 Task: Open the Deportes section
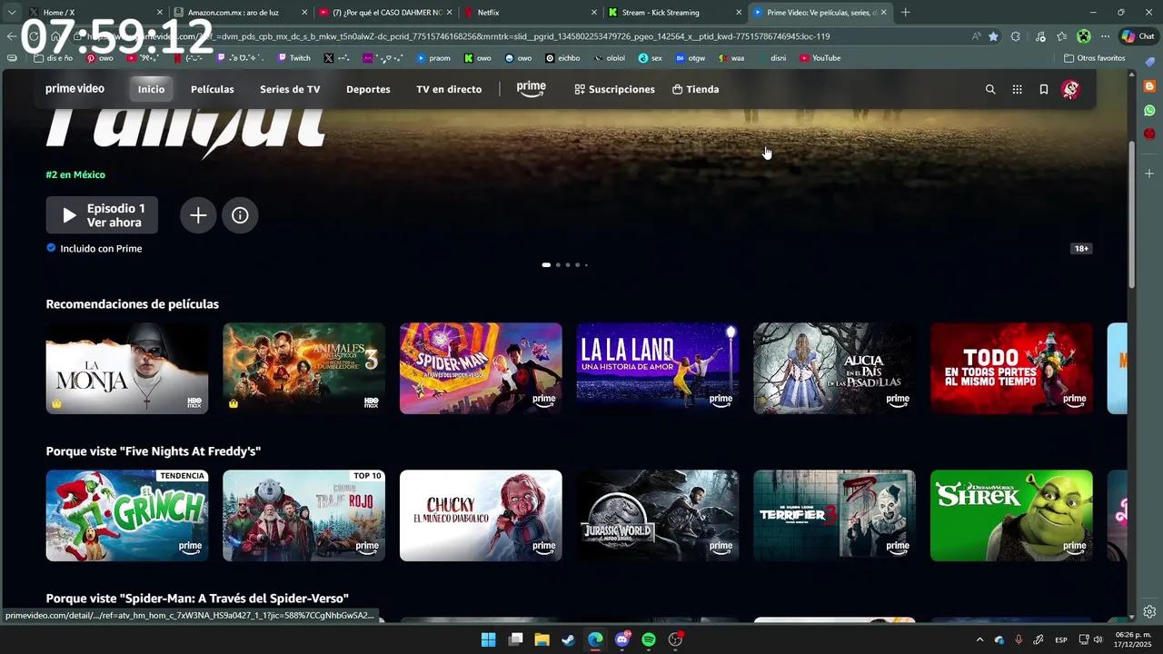(368, 89)
